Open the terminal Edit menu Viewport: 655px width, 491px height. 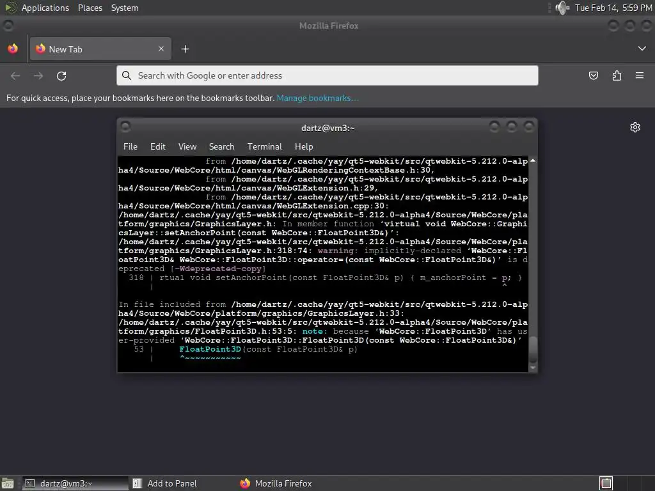pyautogui.click(x=158, y=146)
